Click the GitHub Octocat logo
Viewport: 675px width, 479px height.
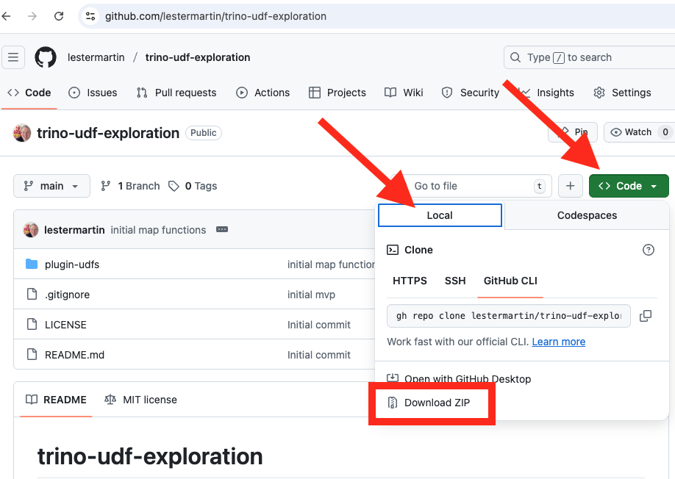tap(46, 57)
